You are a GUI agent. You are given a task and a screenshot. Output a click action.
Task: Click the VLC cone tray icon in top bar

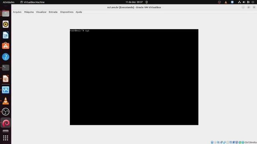coord(226,2)
